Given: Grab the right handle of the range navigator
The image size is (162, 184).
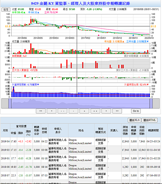Looking at the screenshot, I should 151,104.
